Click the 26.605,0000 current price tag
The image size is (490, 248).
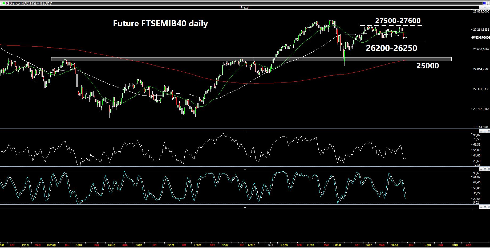[x=481, y=38]
